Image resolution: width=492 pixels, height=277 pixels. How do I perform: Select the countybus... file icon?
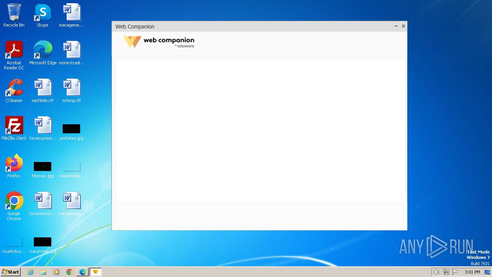point(14,245)
